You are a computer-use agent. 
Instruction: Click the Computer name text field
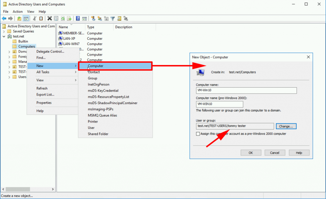click(x=246, y=91)
